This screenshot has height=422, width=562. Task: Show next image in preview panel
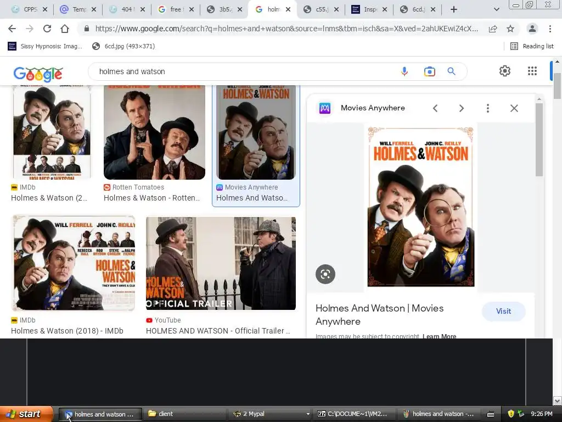[461, 108]
